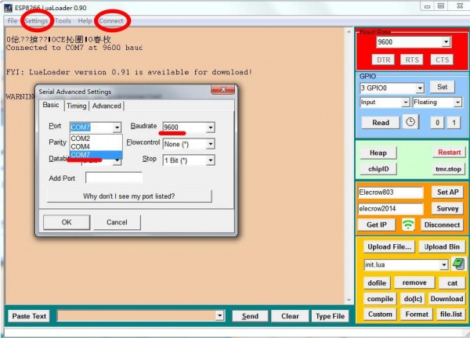Click the Get IP button
Viewport: 470px width, 338px height.
[x=377, y=225]
